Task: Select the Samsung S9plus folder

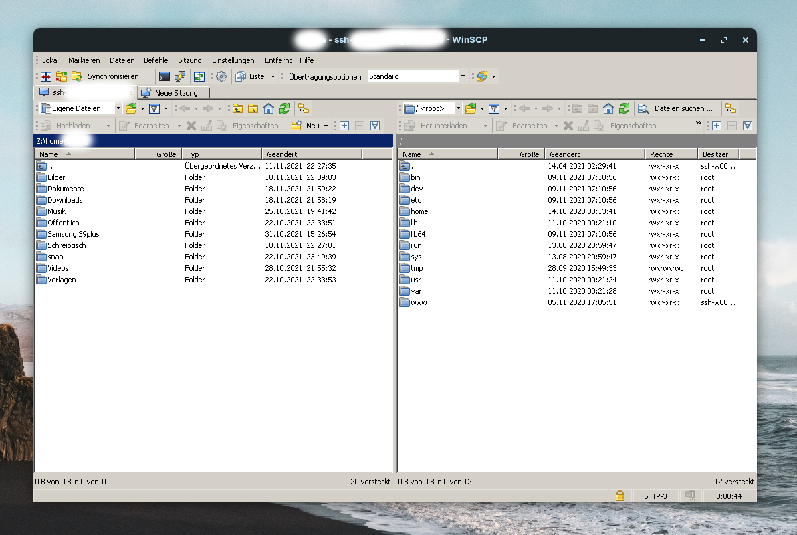Action: point(73,234)
